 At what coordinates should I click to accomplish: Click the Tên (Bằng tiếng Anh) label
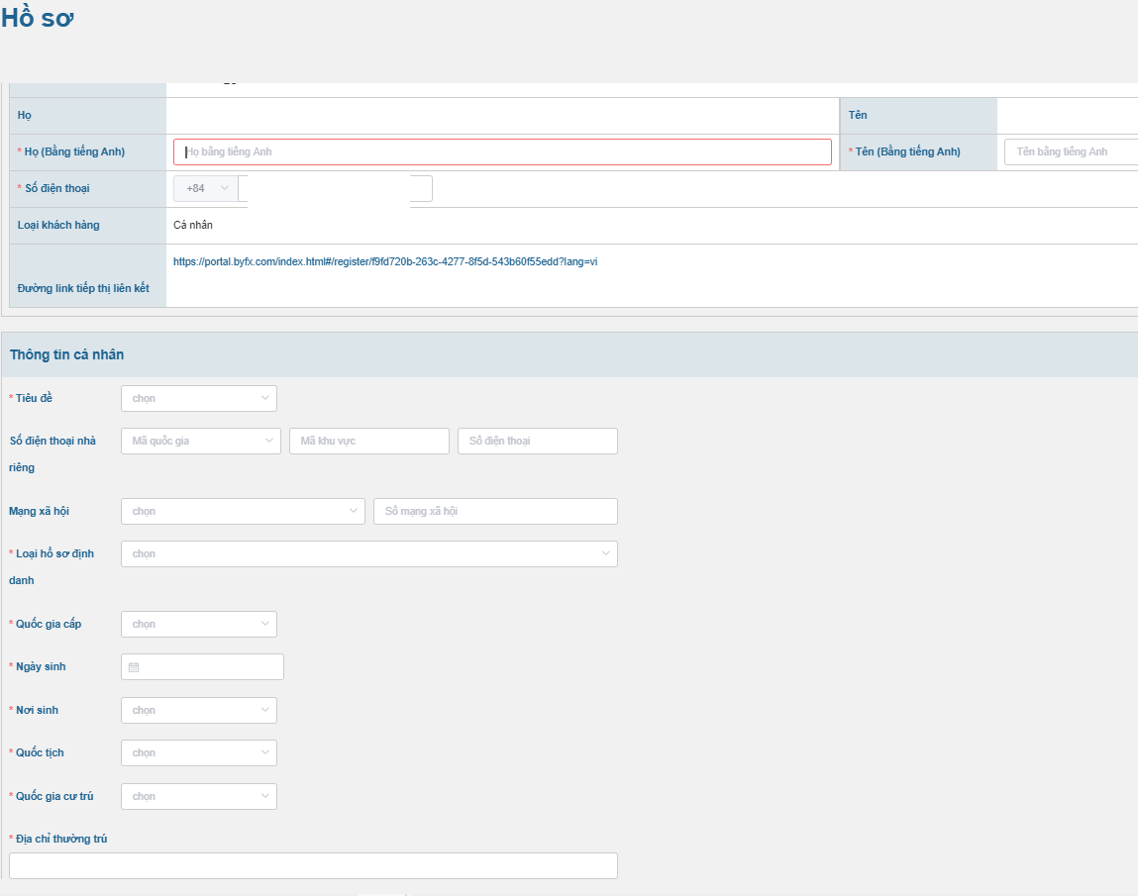(x=907, y=152)
